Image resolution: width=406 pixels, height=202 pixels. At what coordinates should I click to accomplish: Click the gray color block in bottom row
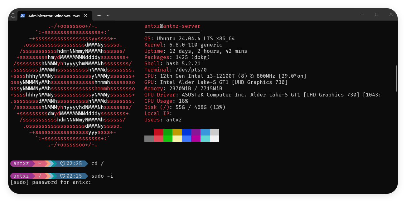[x=149, y=139]
